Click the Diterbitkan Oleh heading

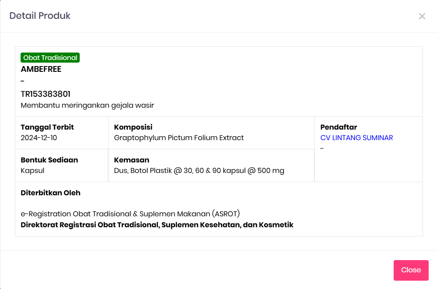[x=50, y=193]
